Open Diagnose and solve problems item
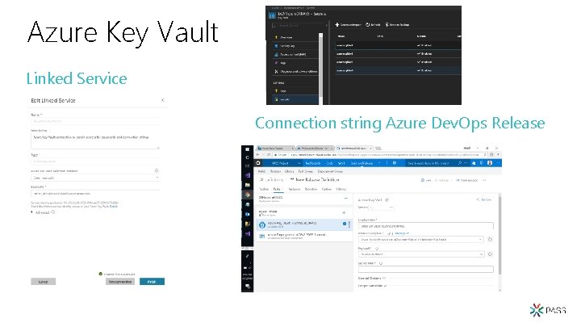The image size is (581, 327). pyautogui.click(x=295, y=72)
